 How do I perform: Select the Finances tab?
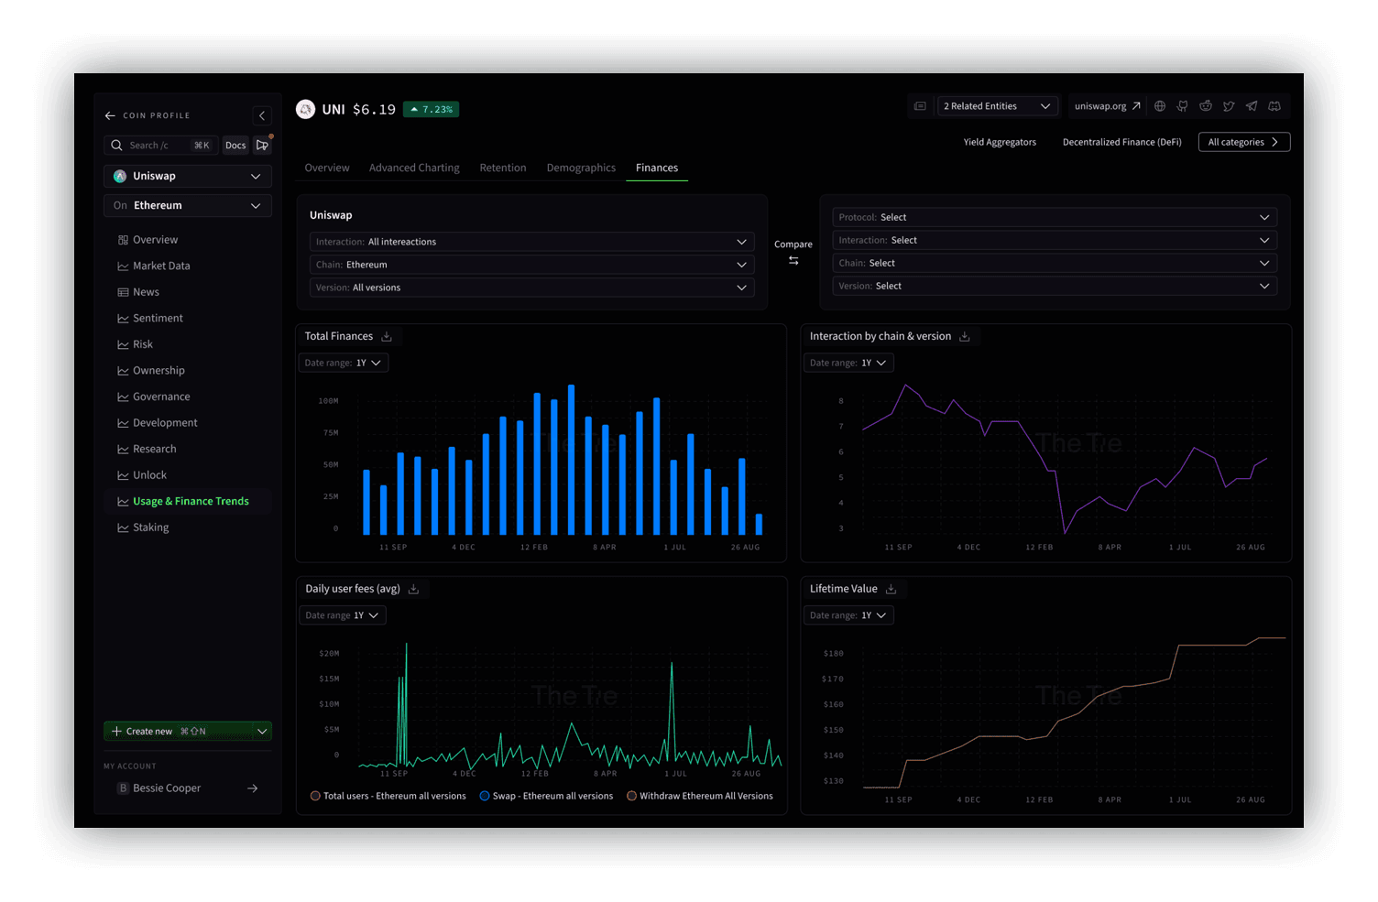[x=657, y=168]
